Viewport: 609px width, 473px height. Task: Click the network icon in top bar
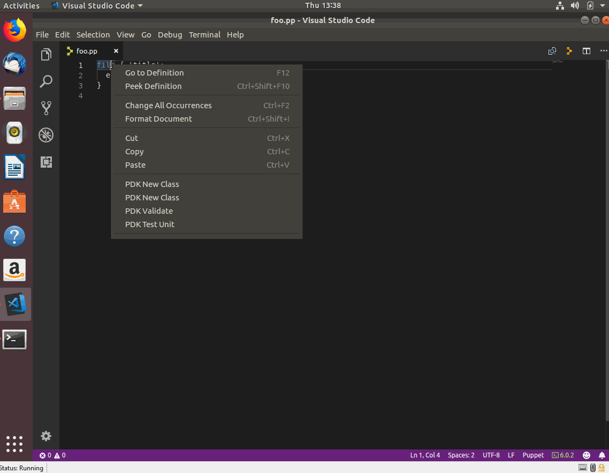[560, 5]
